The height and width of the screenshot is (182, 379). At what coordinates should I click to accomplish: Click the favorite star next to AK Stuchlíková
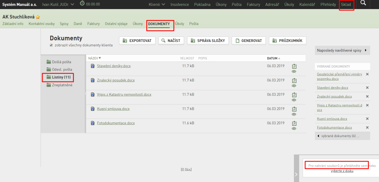pyautogui.click(x=38, y=17)
